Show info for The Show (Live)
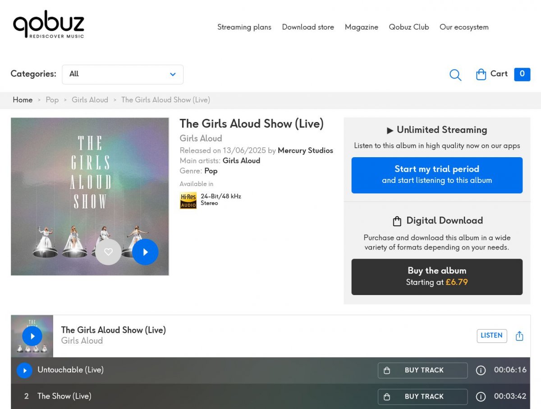 (481, 396)
